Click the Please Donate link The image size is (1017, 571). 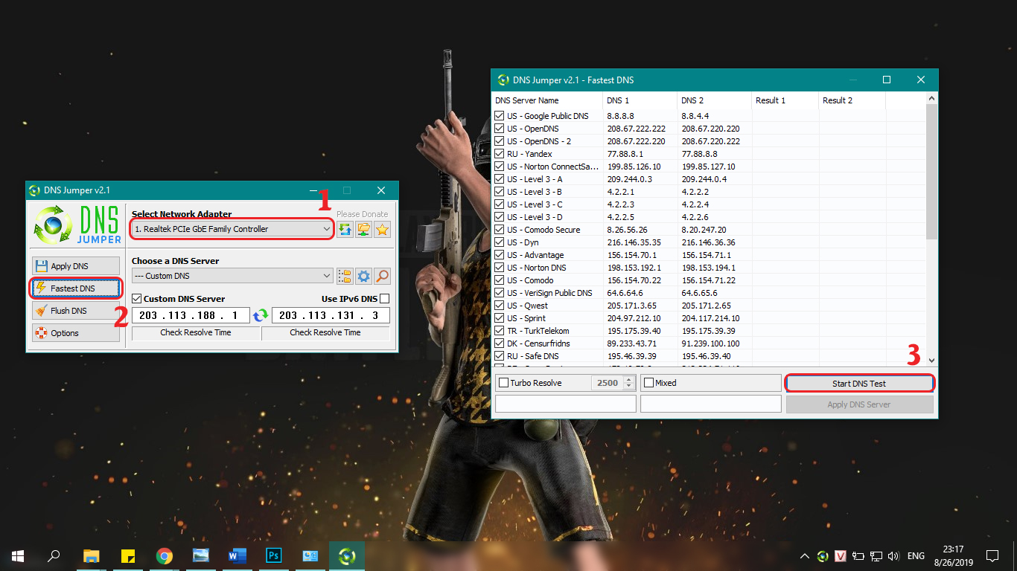pos(362,214)
